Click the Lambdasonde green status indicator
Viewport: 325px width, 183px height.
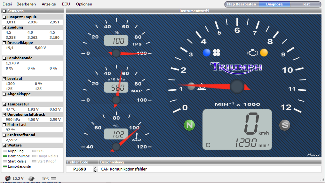(5, 166)
